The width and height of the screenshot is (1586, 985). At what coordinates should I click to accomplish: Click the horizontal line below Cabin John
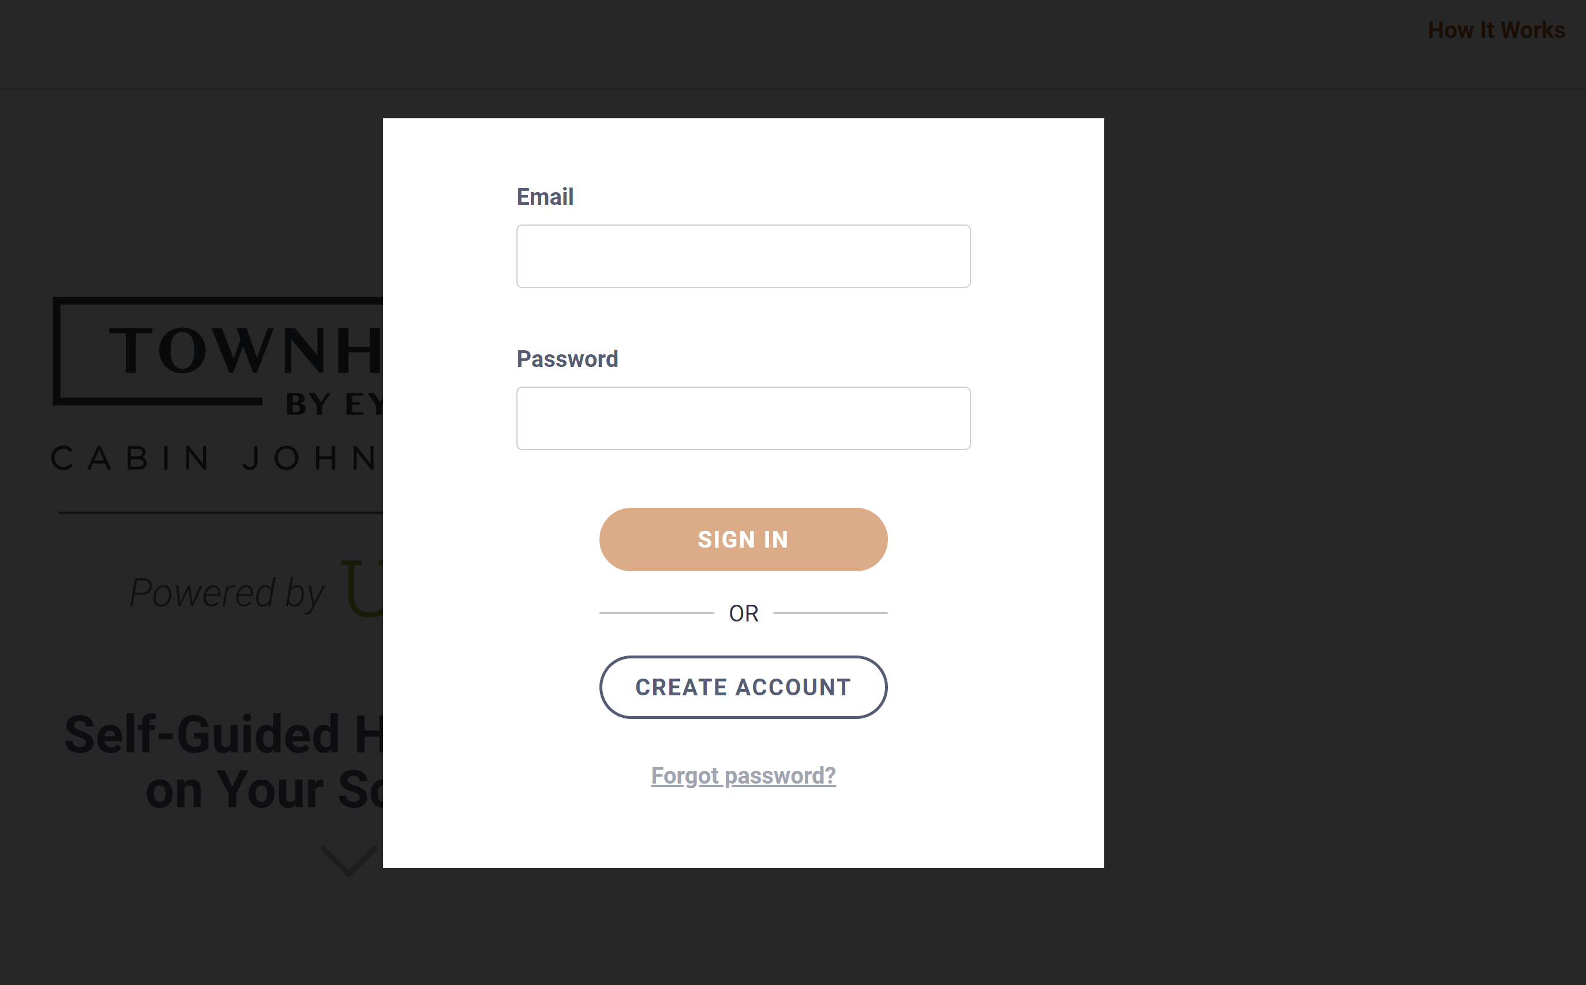click(x=220, y=512)
